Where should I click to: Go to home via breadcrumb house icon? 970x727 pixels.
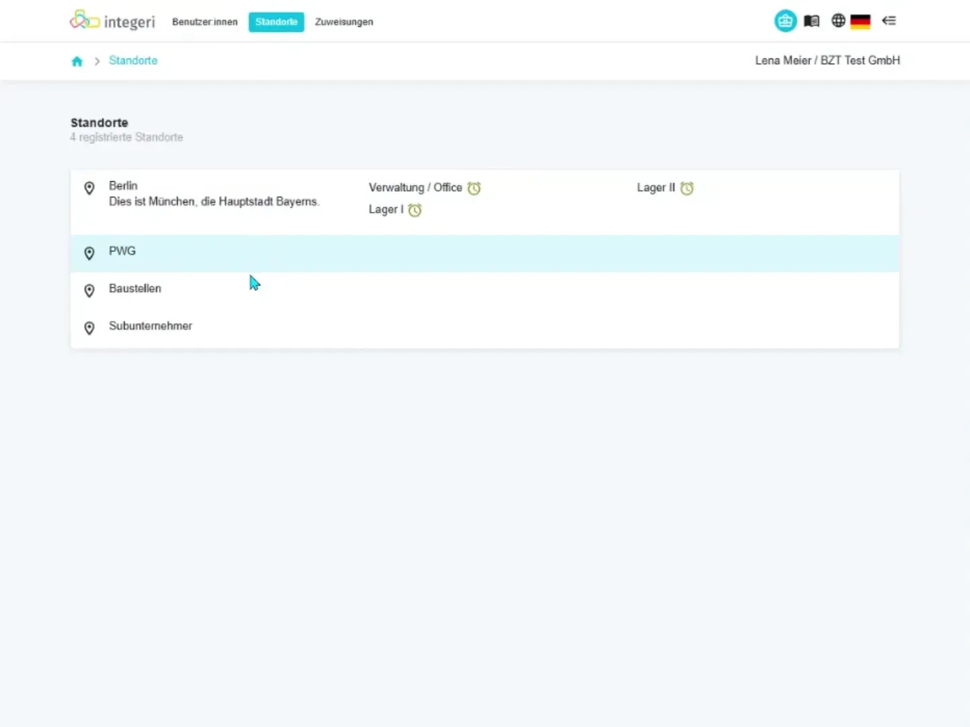pos(77,61)
